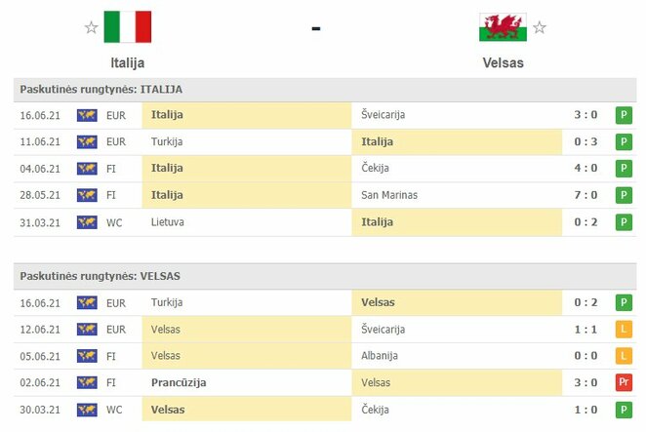
Task: Click the 7 : 0 score result
Action: tap(585, 195)
